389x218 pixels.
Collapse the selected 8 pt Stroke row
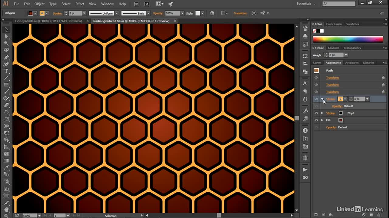point(322,99)
